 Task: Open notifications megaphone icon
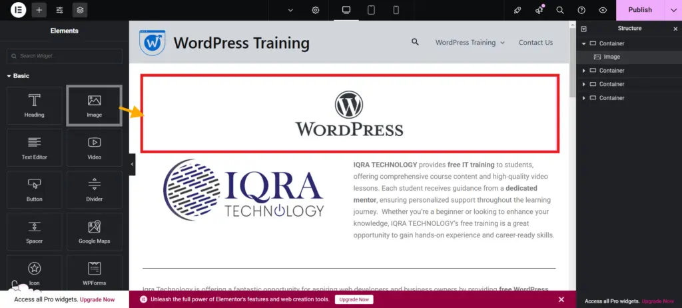tap(539, 10)
